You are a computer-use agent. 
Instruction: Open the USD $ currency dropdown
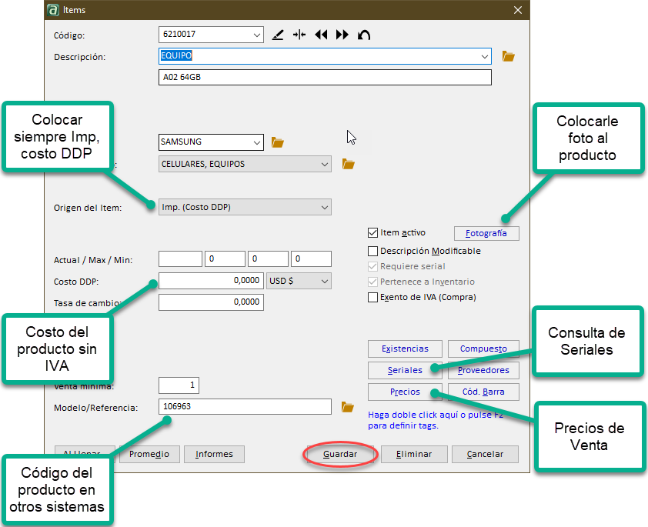324,281
